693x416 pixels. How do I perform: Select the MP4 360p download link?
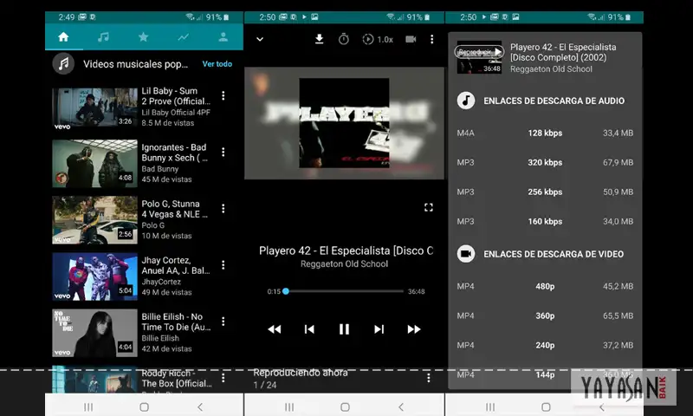click(545, 315)
